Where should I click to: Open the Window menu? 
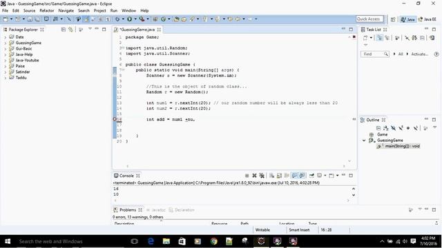pyautogui.click(x=129, y=11)
